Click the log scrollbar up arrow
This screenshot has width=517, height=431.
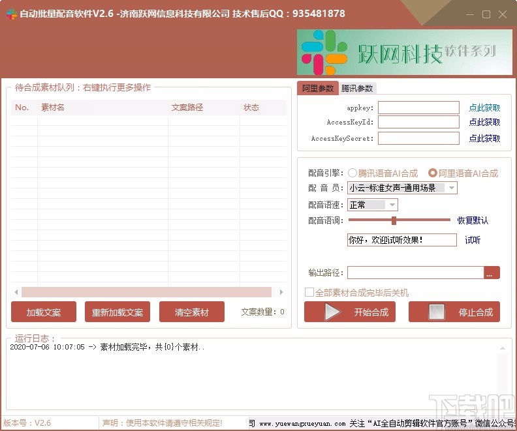503,348
